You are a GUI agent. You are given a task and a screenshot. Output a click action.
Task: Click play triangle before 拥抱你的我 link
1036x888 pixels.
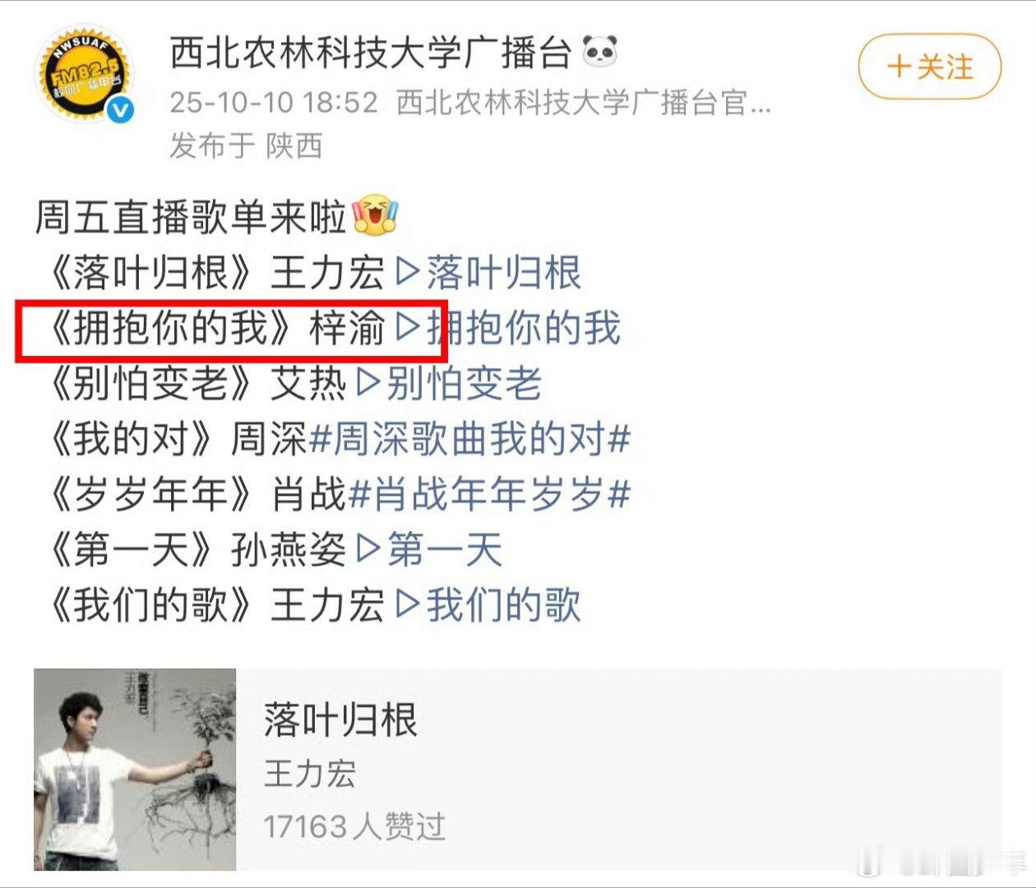pyautogui.click(x=409, y=328)
